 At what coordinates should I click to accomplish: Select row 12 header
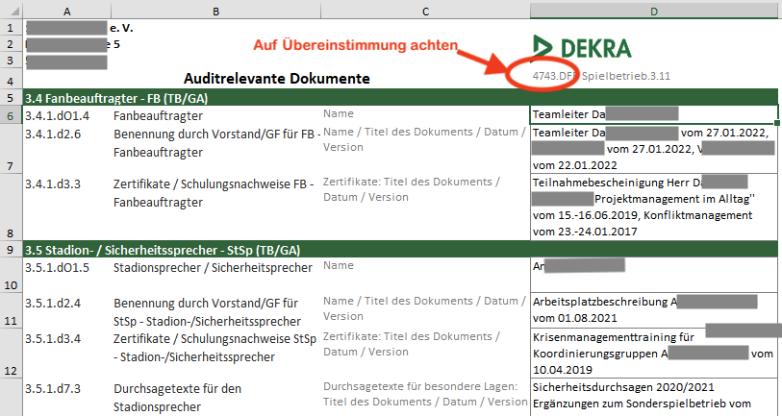[10, 370]
